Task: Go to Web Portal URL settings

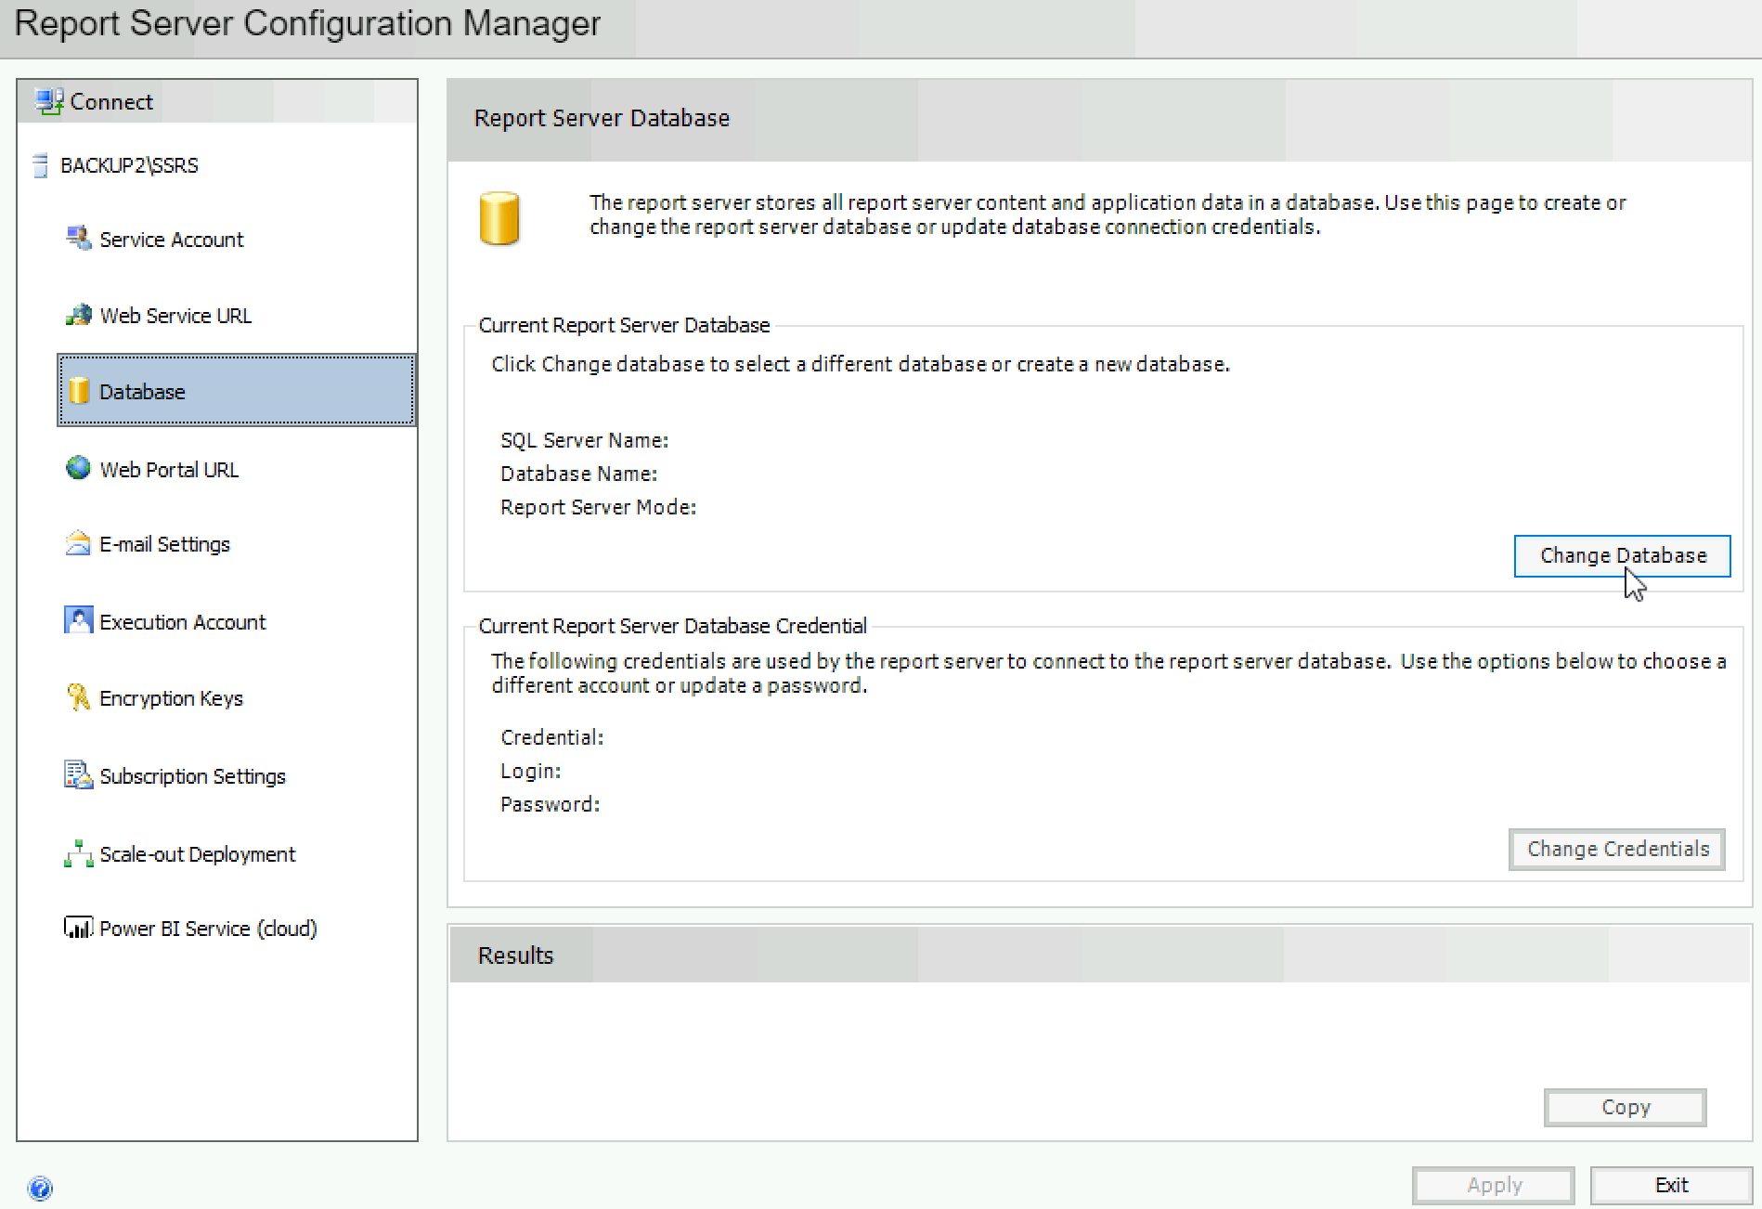Action: pos(169,470)
